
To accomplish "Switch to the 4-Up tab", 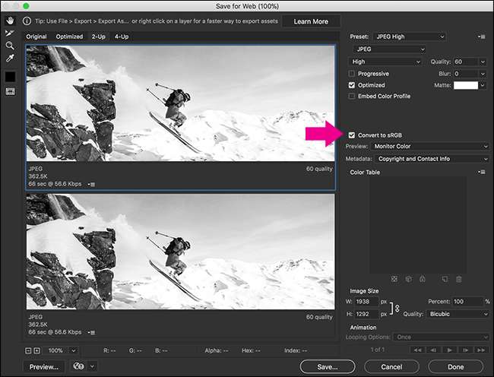I will pyautogui.click(x=121, y=36).
